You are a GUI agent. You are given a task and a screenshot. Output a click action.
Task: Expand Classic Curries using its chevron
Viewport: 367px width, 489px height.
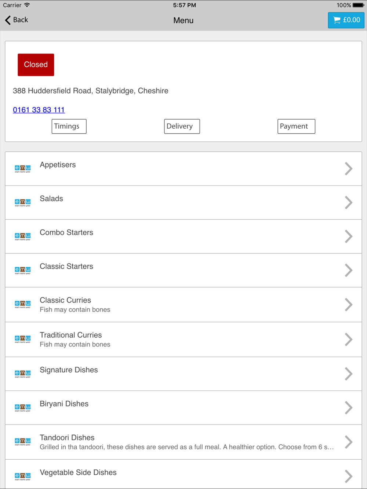pos(349,305)
